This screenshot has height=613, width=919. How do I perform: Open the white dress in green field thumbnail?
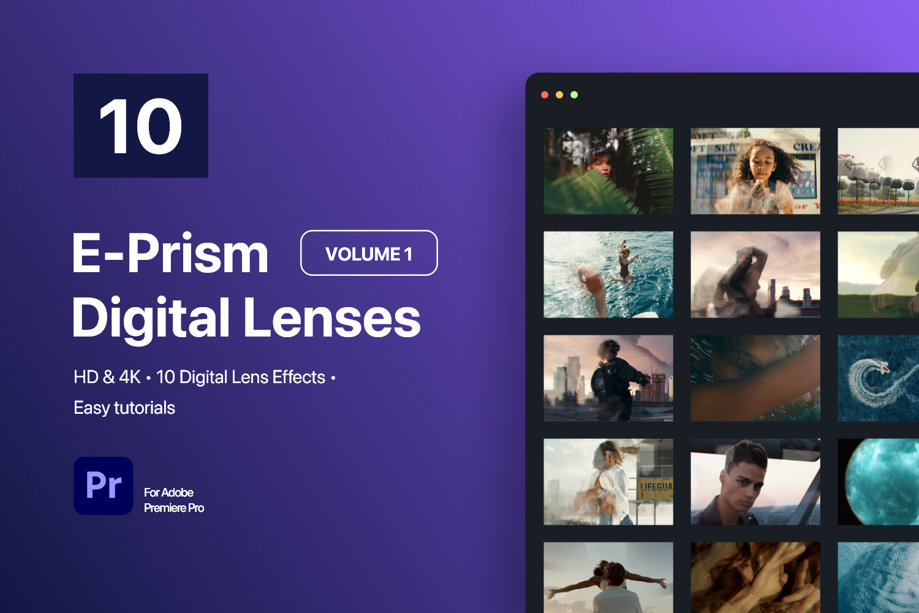[x=879, y=275]
